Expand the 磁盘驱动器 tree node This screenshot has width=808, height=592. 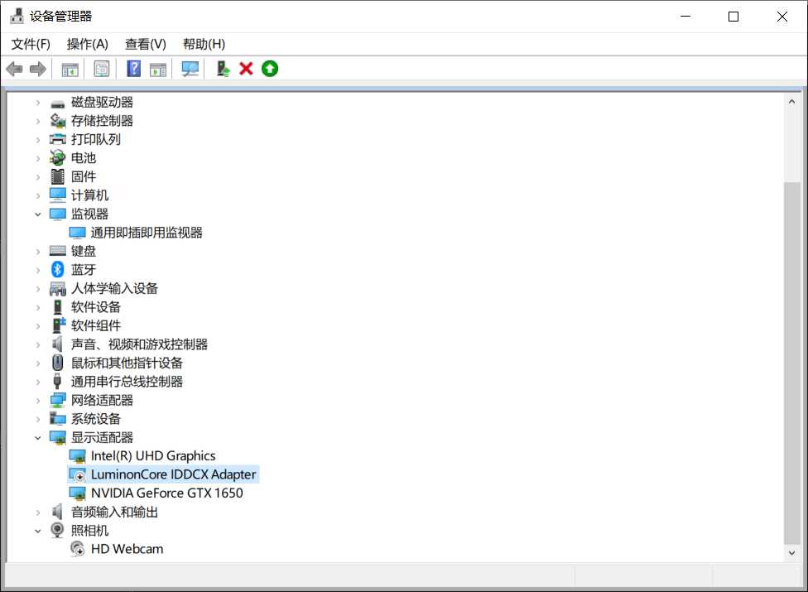(x=38, y=101)
